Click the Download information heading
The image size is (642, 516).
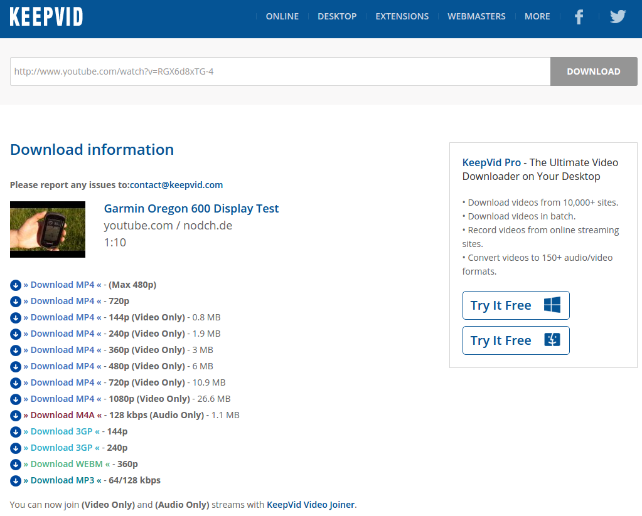click(92, 150)
